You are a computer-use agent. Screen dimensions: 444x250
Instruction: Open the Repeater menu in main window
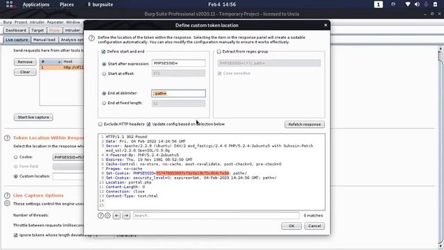tap(55, 22)
